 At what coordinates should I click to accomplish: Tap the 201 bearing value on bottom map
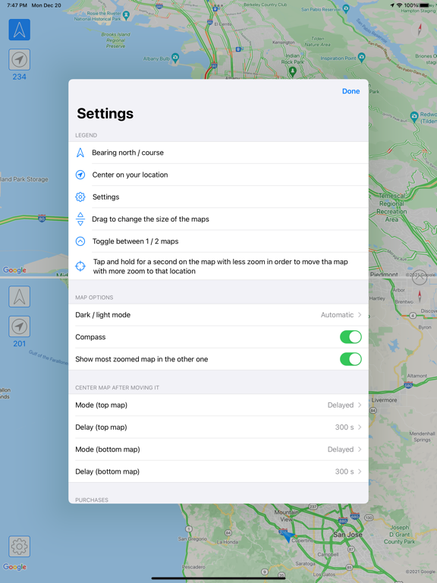pyautogui.click(x=19, y=344)
